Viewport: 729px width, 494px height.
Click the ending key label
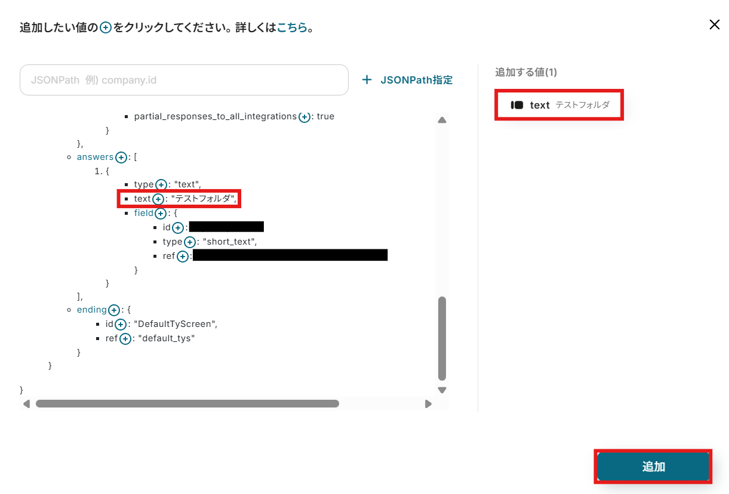[92, 310]
